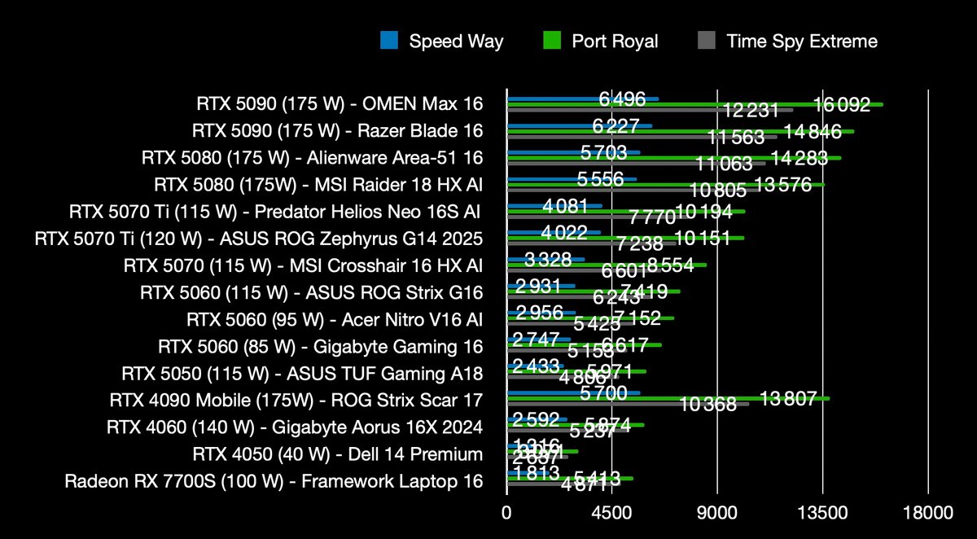This screenshot has width=977, height=539.
Task: Click the 4500 x-axis tick label
Action: [612, 513]
